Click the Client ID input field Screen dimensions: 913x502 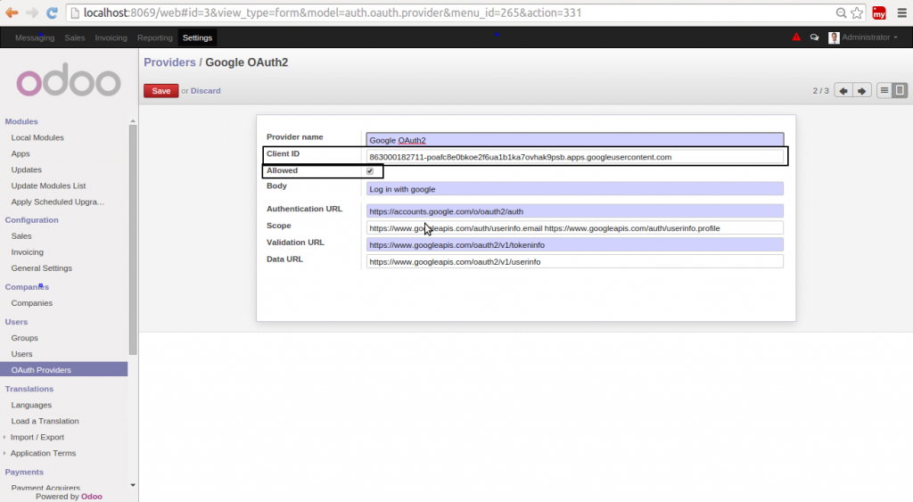click(575, 157)
